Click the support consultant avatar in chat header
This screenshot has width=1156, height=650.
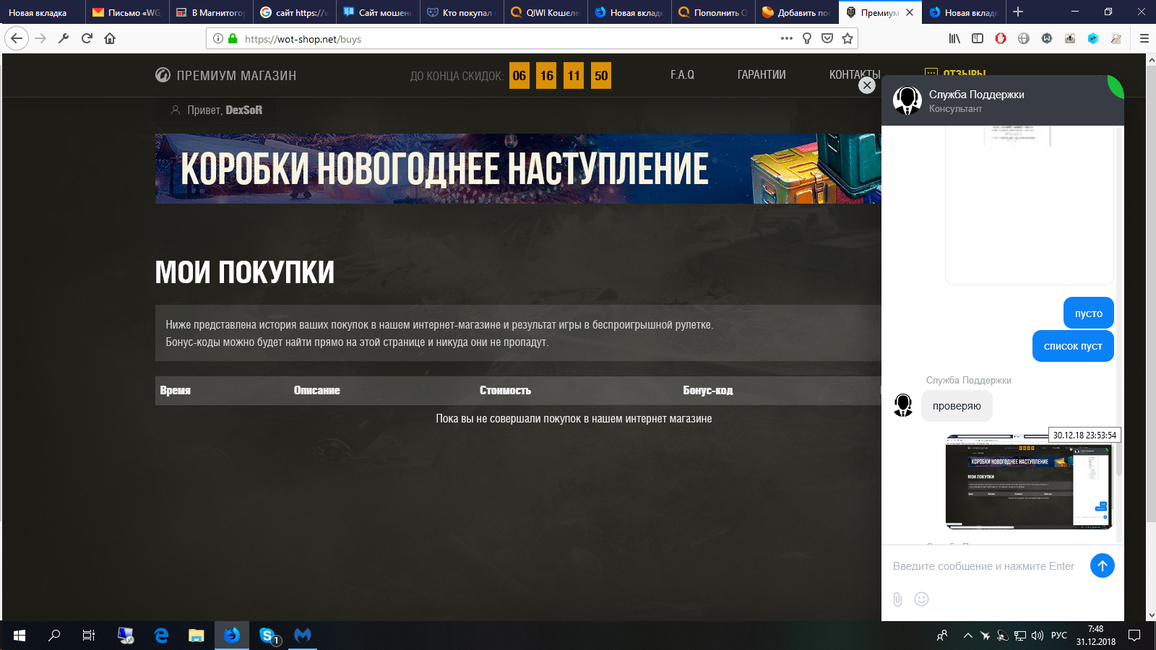coord(907,100)
